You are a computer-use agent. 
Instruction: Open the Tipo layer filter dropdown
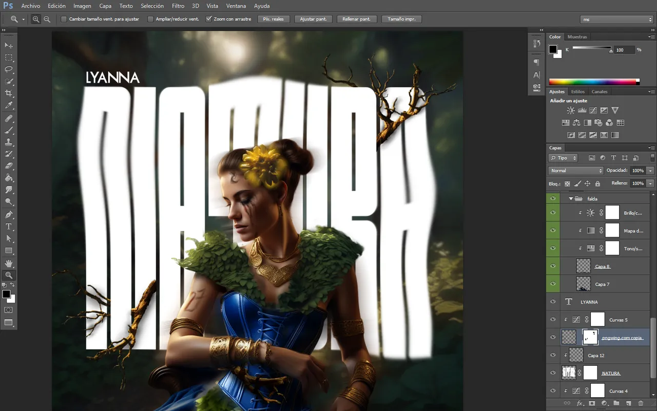563,158
